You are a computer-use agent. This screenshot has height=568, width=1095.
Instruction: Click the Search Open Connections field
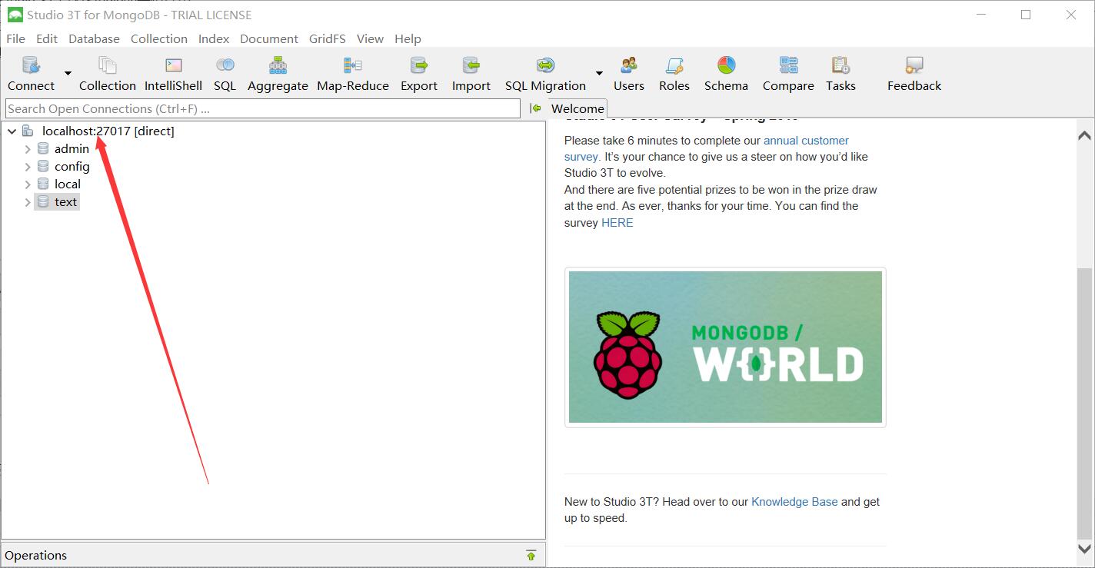tap(263, 108)
